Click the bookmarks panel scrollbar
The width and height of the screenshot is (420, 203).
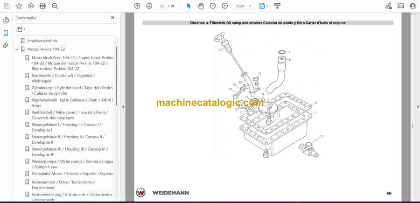(x=117, y=77)
